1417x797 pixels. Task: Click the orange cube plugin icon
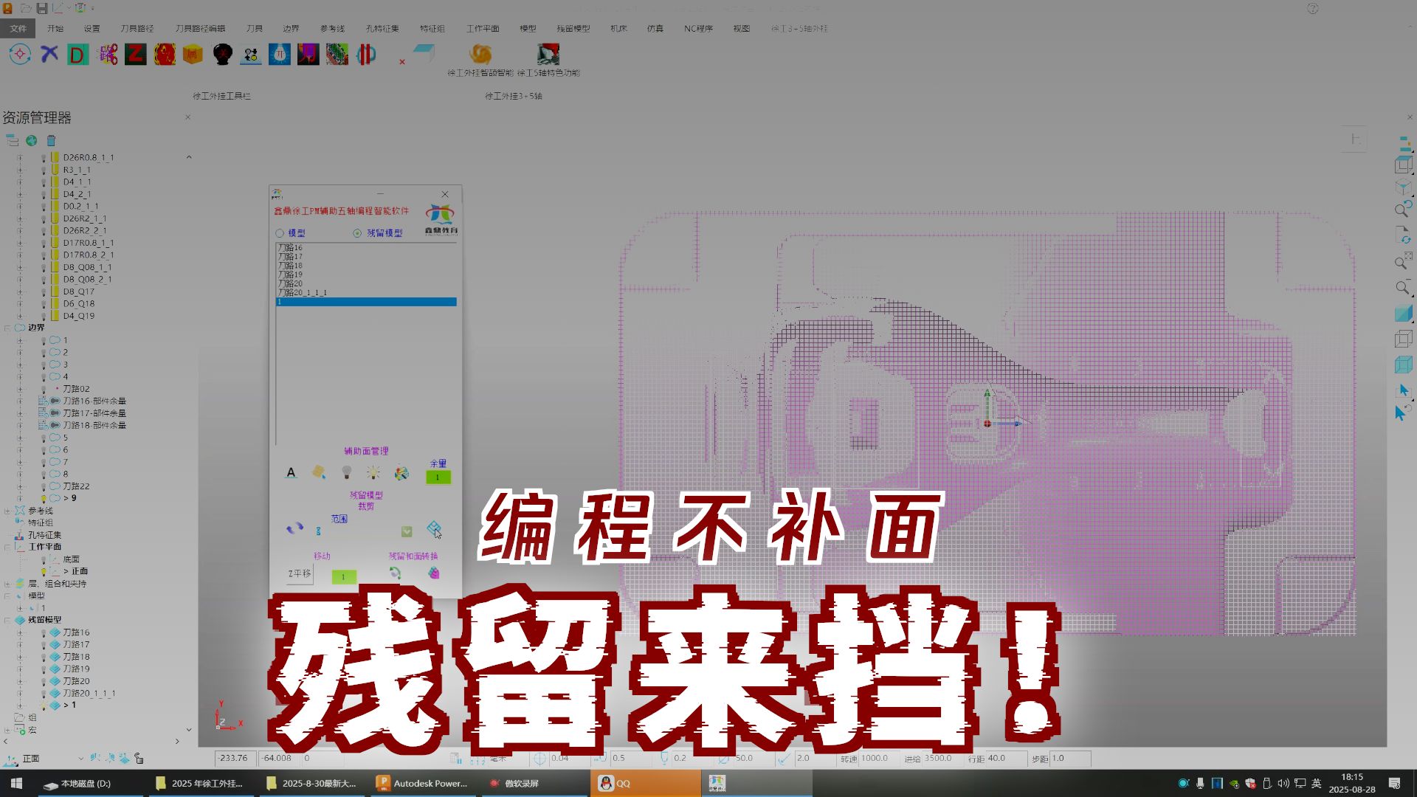tap(193, 54)
